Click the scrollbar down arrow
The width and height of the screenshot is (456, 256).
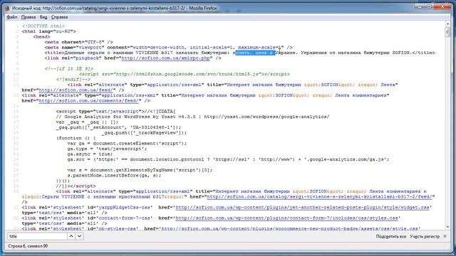447,227
